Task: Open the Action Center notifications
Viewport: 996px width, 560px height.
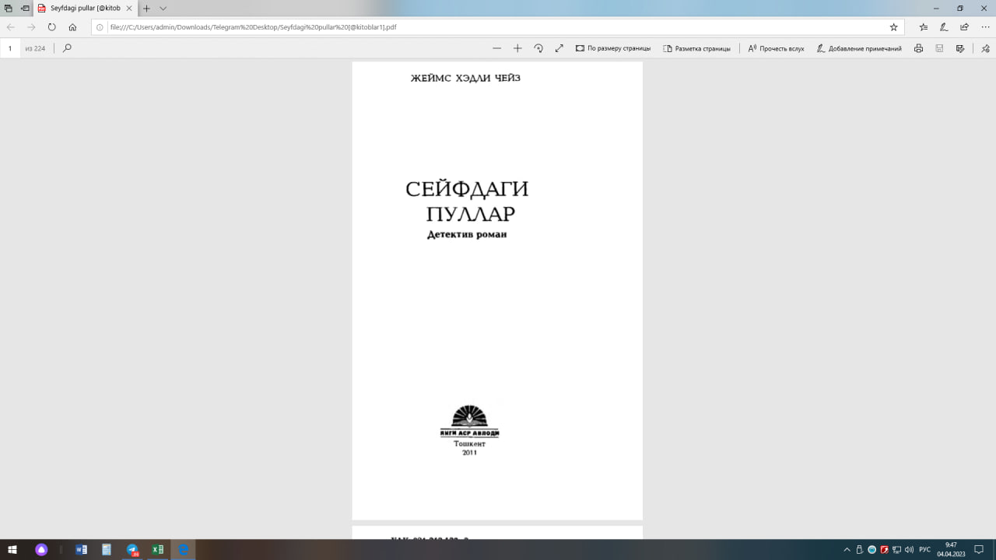Action: click(979, 549)
